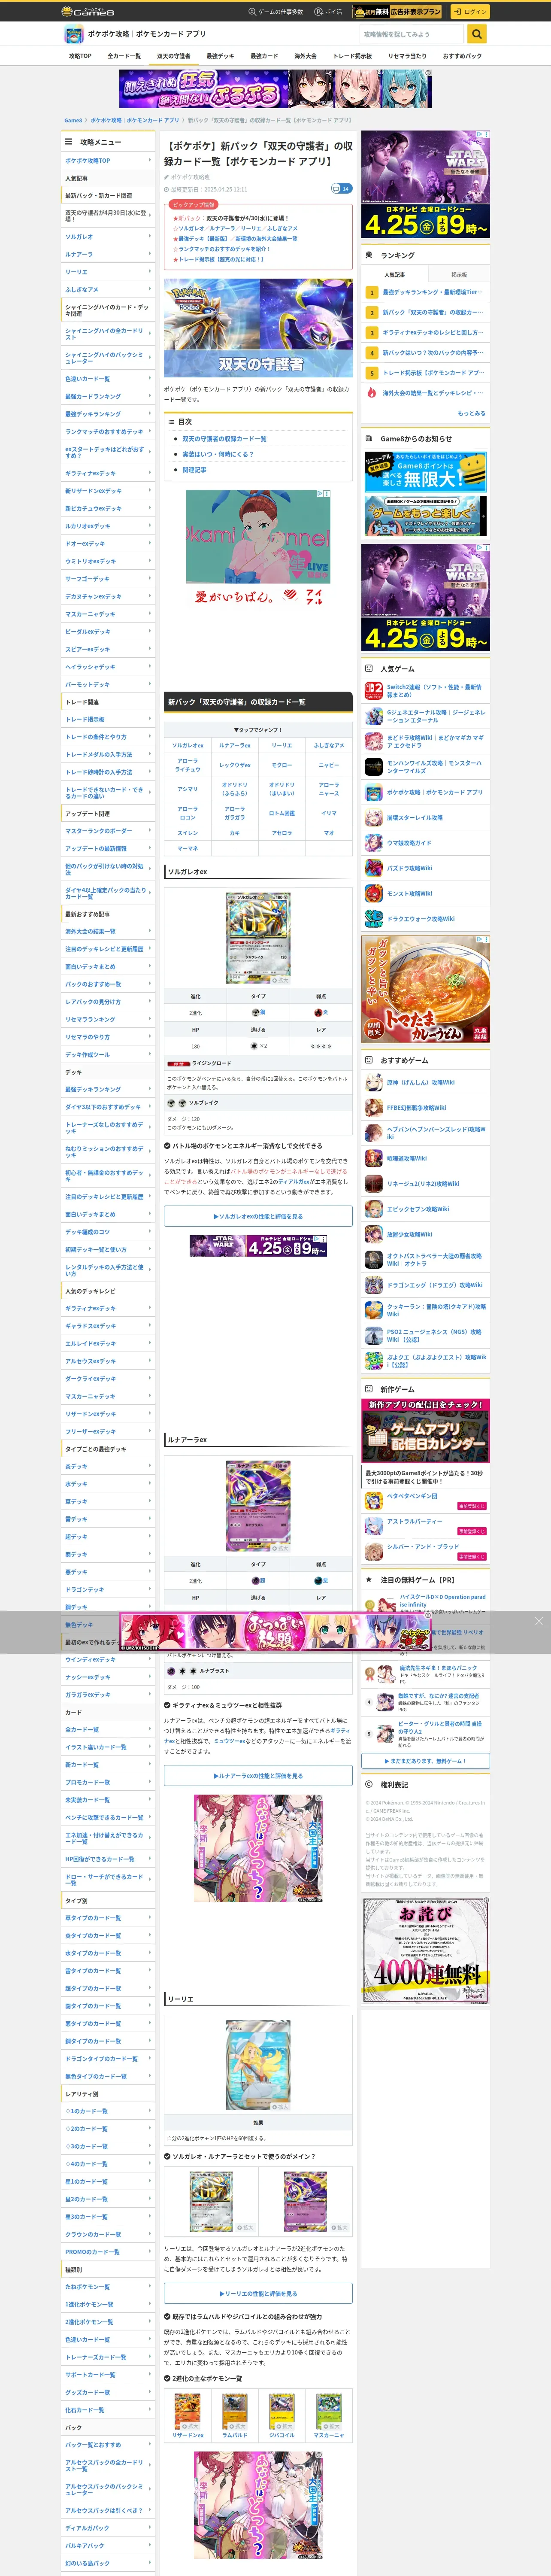Expand リーリエ sidebar menu item arrow

[x=150, y=272]
